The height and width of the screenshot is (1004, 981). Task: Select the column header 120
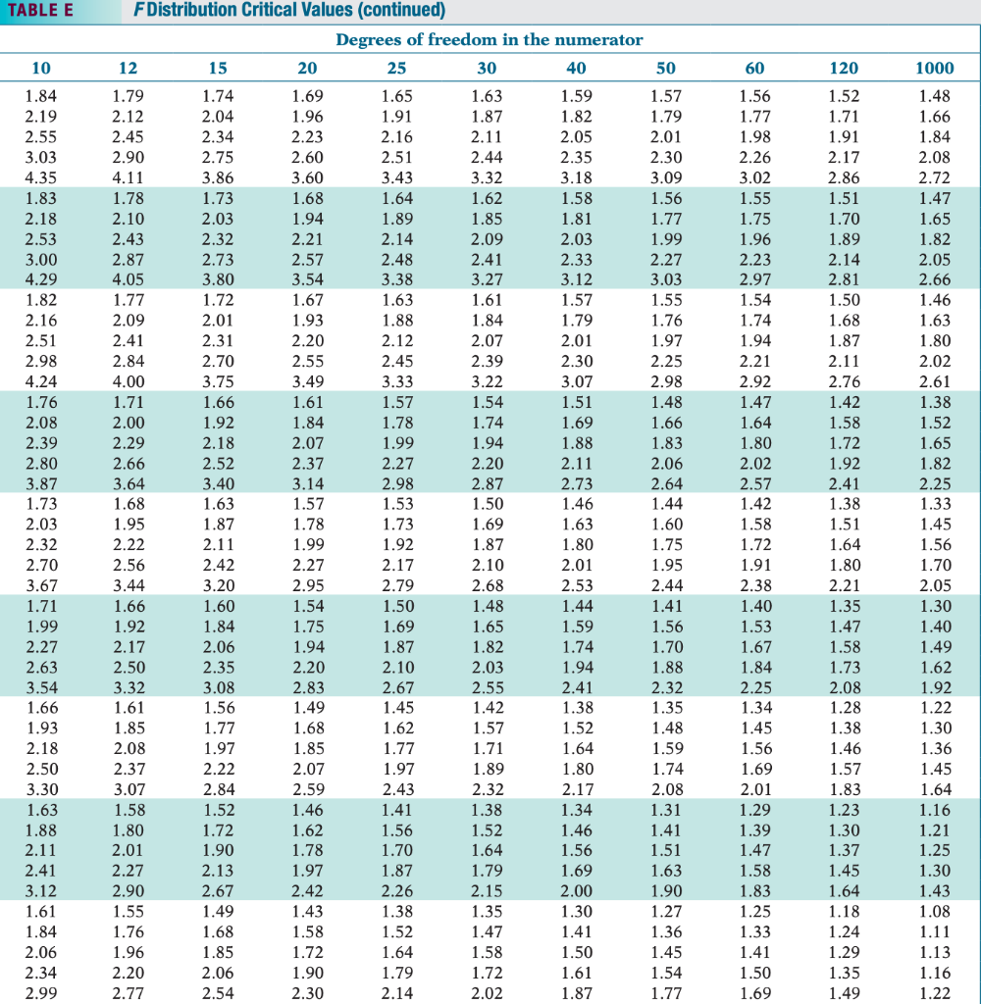click(x=844, y=68)
